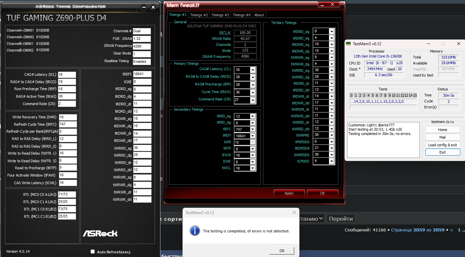Minimize the ASRock Timing Configurator window
This screenshot has height=257, width=465.
(144, 7)
